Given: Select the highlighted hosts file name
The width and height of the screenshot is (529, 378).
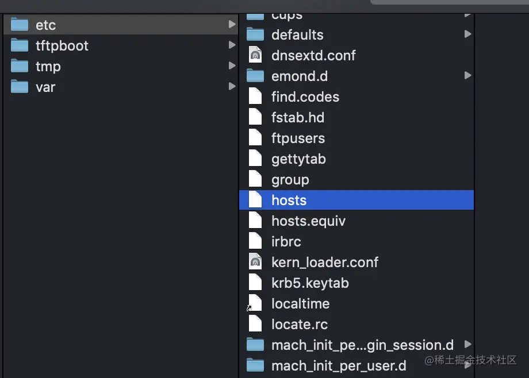Looking at the screenshot, I should 289,200.
